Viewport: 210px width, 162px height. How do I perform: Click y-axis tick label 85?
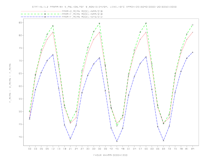pyautogui.click(x=20, y=22)
